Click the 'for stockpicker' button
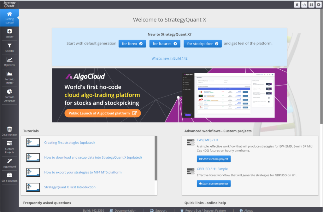Screen dimensions: 323x212 tap(203, 44)
